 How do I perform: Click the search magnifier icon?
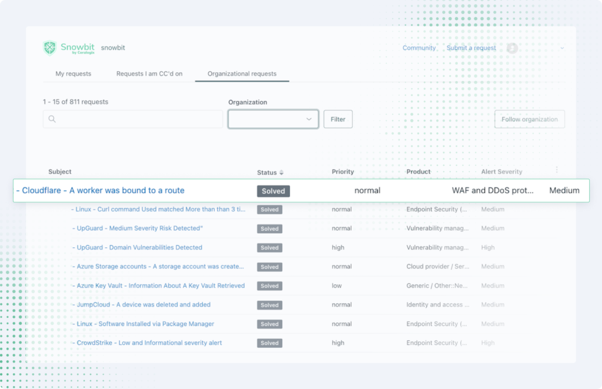pyautogui.click(x=52, y=119)
